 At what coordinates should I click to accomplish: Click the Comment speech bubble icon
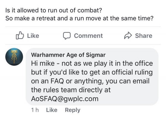pyautogui.click(x=67, y=36)
